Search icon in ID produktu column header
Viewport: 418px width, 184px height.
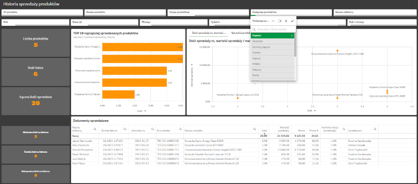pyautogui.click(x=180, y=129)
